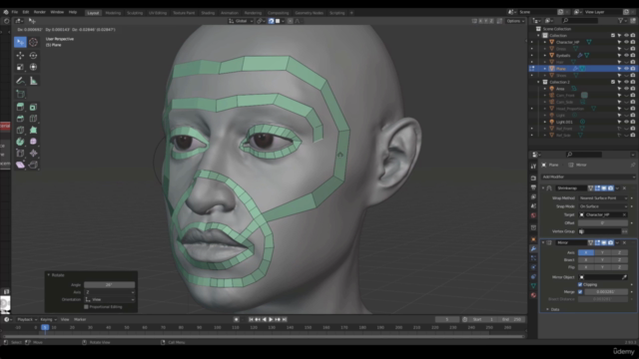The height and width of the screenshot is (359, 639).
Task: Select the 3D Cursor tool
Action: [x=33, y=42]
